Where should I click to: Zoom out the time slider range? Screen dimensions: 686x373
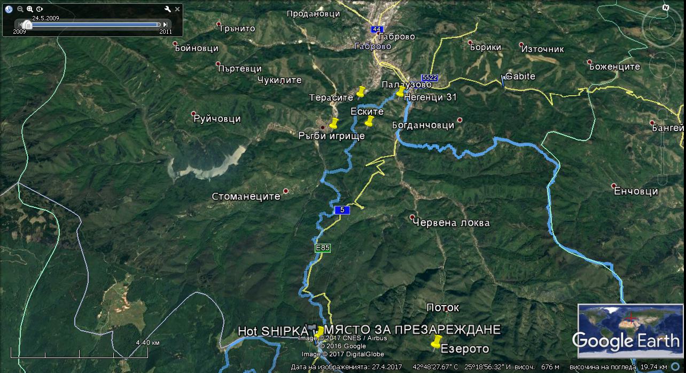tap(20, 9)
